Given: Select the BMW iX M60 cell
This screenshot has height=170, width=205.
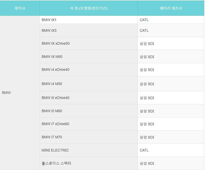Looking at the screenshot, I should tap(89, 57).
